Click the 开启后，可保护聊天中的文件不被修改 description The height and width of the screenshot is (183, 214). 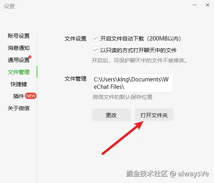pos(139,60)
